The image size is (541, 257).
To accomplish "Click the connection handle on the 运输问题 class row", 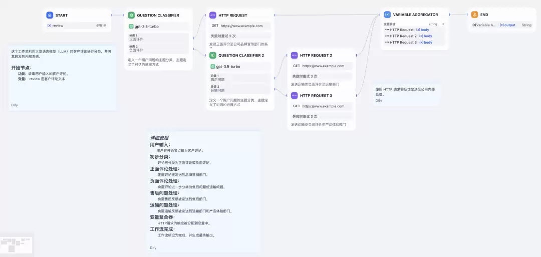I will point(275,89).
